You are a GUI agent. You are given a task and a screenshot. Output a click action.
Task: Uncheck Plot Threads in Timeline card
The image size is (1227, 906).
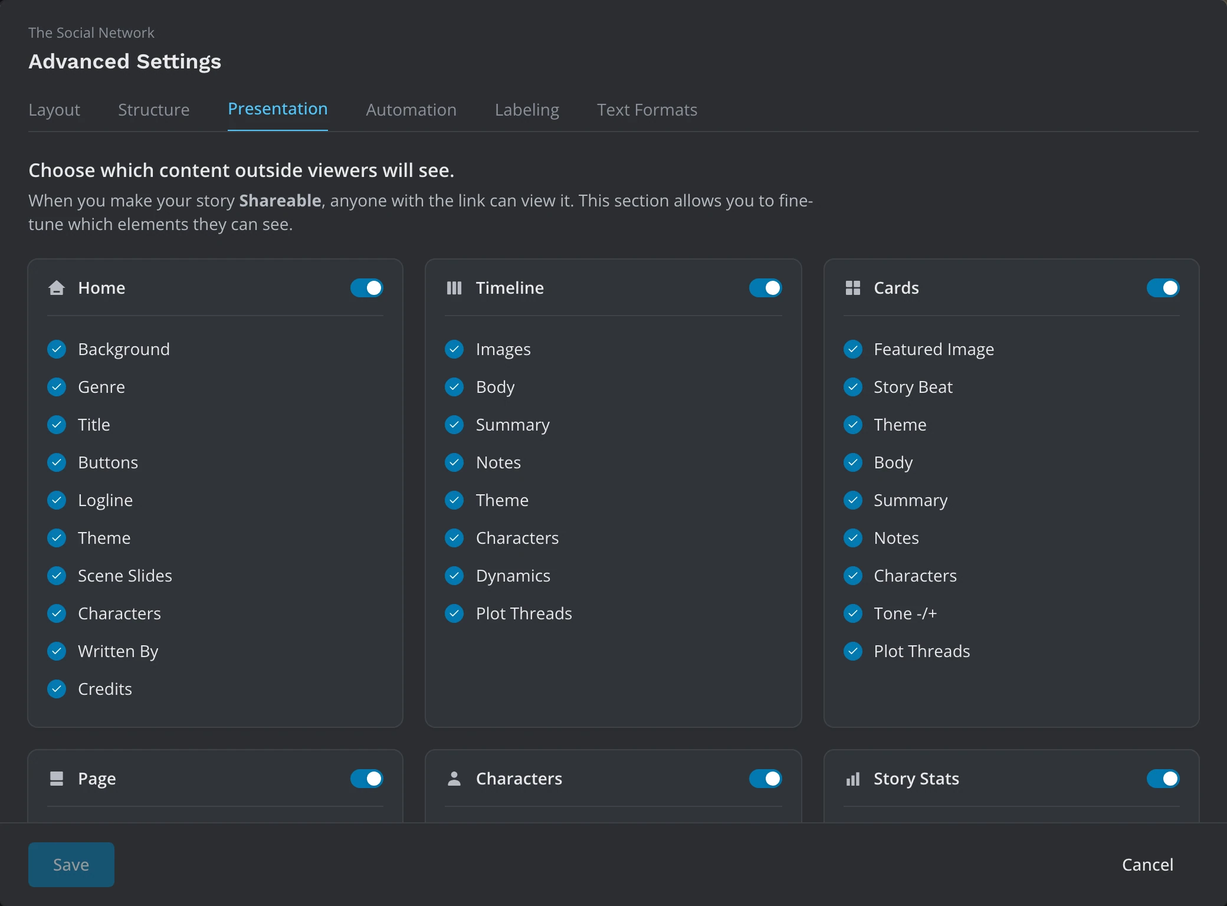click(x=454, y=613)
